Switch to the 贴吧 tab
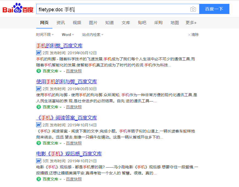Image resolution: width=239 pixels, height=187 pixels. (142, 23)
